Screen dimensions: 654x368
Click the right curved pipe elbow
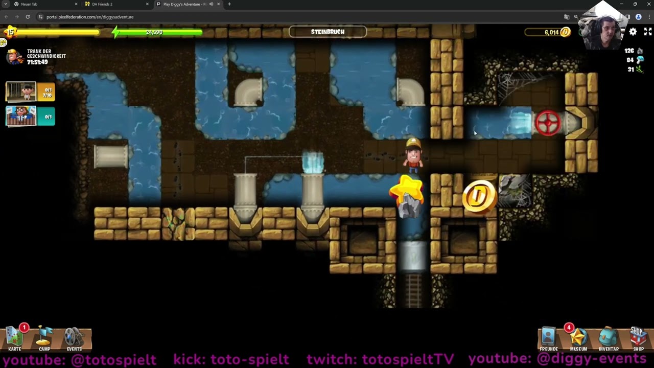click(410, 91)
